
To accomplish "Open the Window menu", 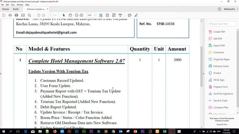I will click(20, 5).
